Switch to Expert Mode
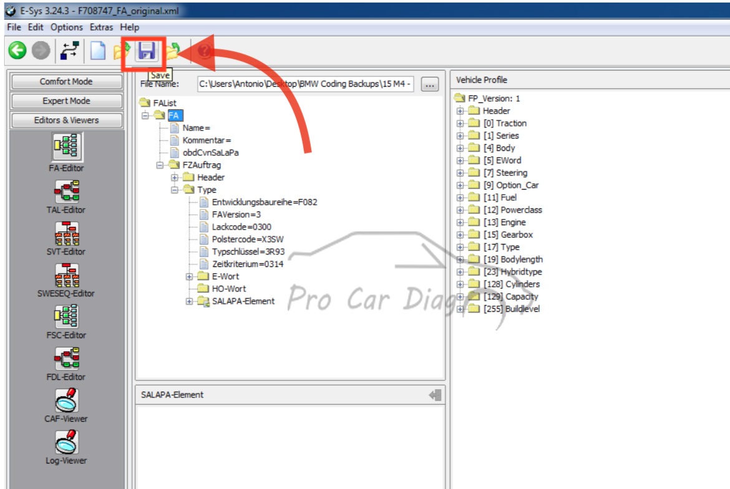The height and width of the screenshot is (489, 730). pyautogui.click(x=66, y=101)
